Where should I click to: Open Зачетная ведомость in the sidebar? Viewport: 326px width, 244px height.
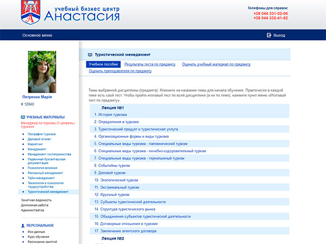37,200
